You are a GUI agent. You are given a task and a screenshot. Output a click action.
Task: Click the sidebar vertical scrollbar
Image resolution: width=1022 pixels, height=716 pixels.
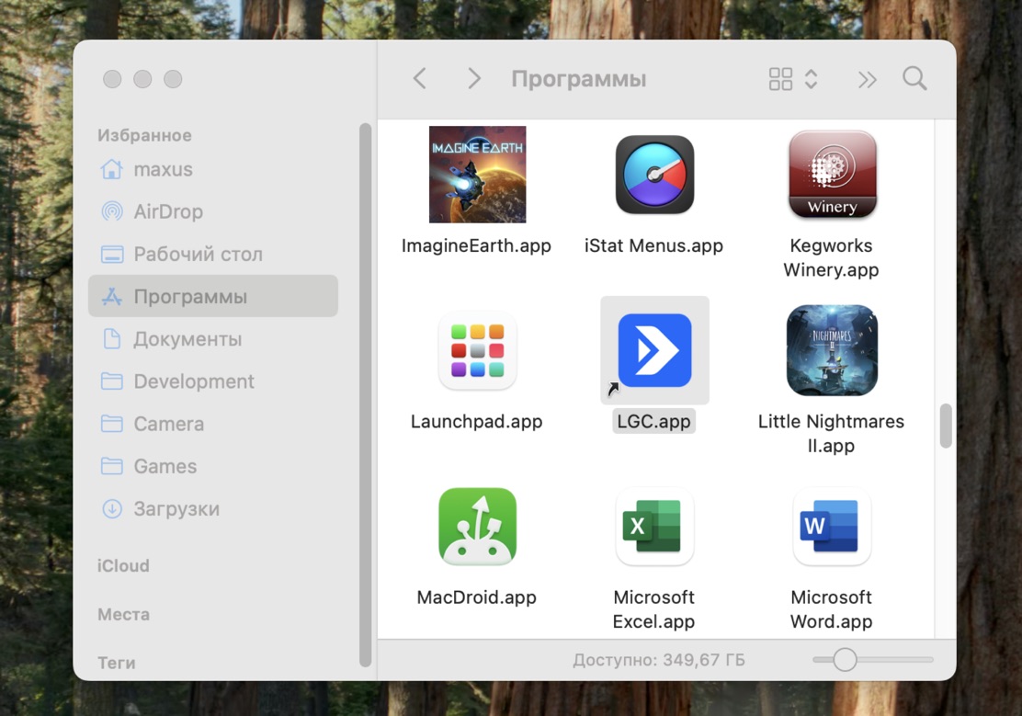coord(365,394)
